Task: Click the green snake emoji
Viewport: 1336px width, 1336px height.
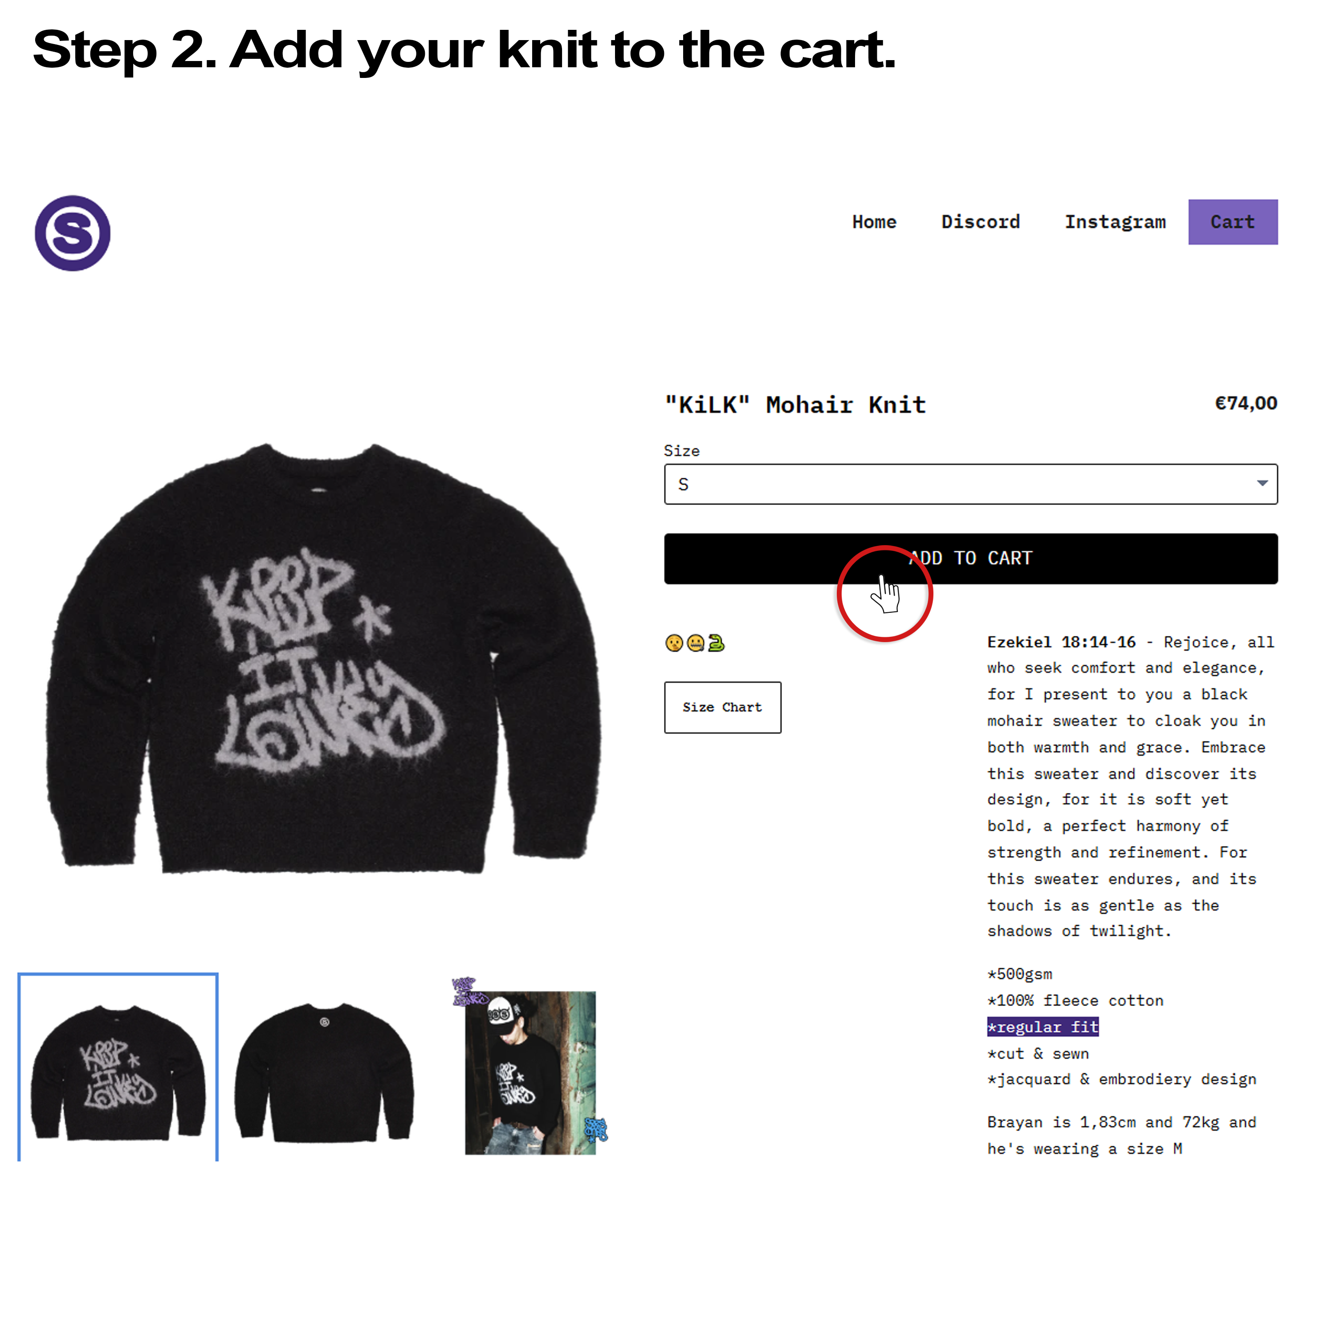Action: (x=717, y=643)
